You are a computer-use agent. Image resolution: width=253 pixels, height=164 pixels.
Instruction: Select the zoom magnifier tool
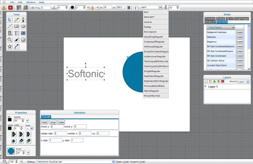point(10,40)
